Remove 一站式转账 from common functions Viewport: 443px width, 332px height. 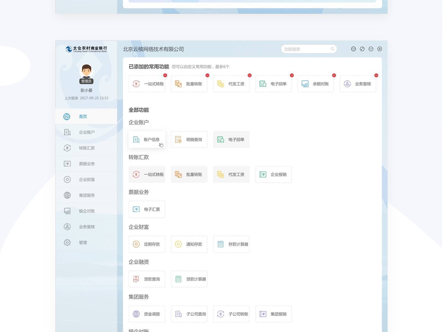click(165, 75)
